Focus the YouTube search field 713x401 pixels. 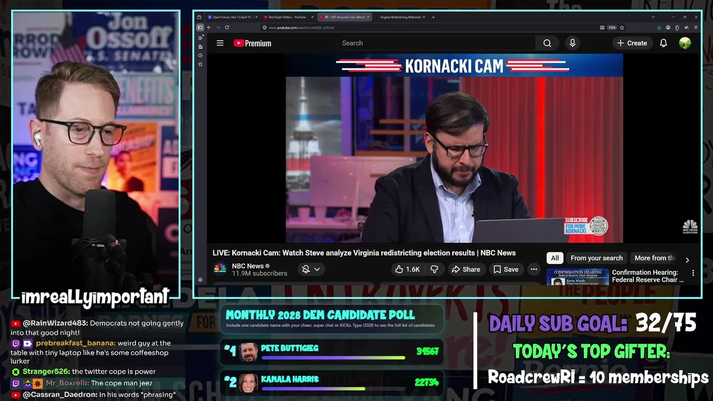tap(436, 43)
